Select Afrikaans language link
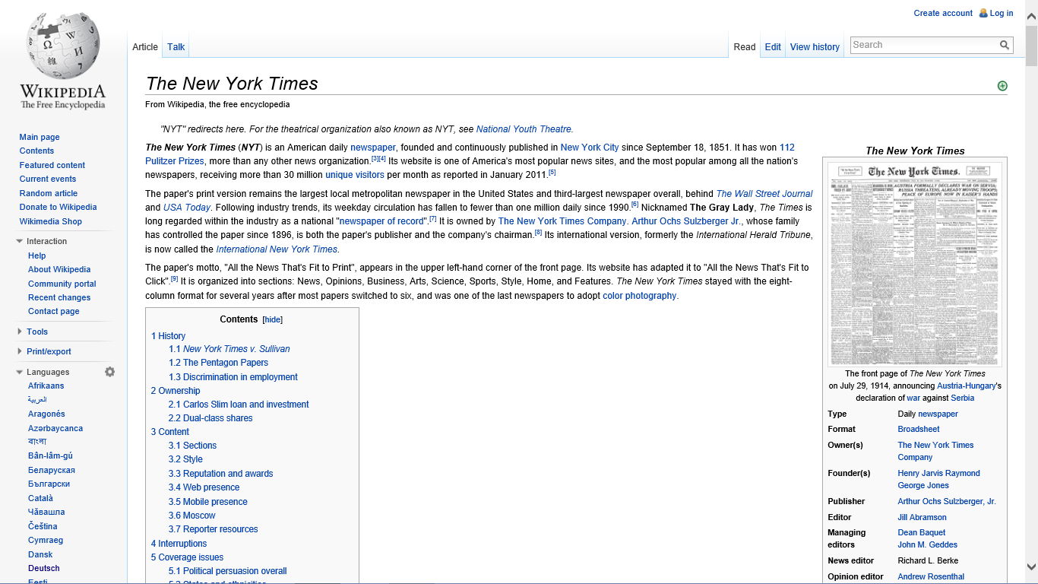 (x=46, y=386)
